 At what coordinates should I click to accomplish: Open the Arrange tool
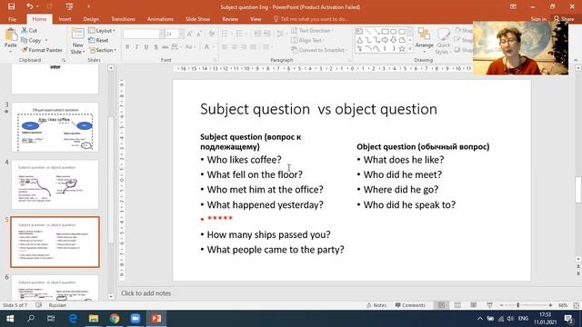coord(425,39)
